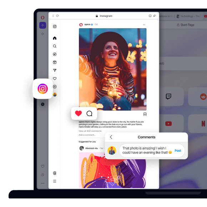Click the three-dot more icon in Opera sidebar
This screenshot has width=207, height=207.
coord(42,183)
